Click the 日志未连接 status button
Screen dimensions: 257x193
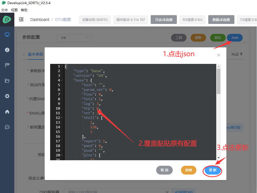click(x=164, y=20)
